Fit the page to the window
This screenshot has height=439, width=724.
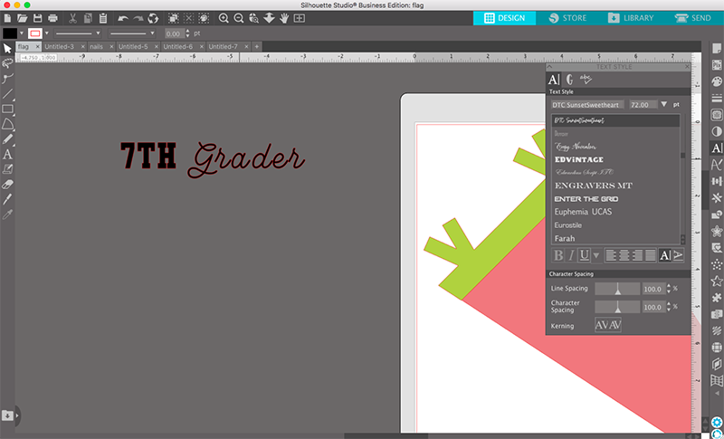pos(300,18)
